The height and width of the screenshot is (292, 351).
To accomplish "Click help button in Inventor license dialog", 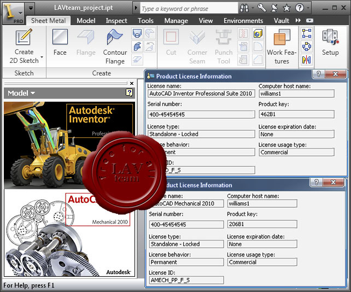I will point(319,74).
